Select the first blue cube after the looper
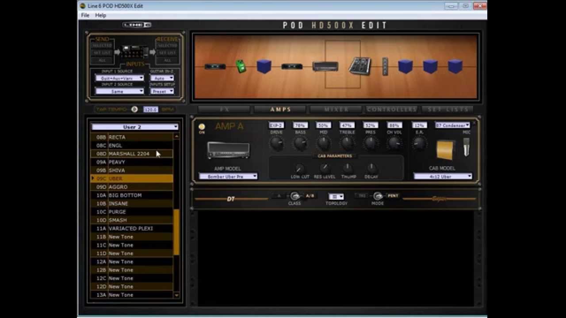The image size is (566, 318). (x=405, y=67)
